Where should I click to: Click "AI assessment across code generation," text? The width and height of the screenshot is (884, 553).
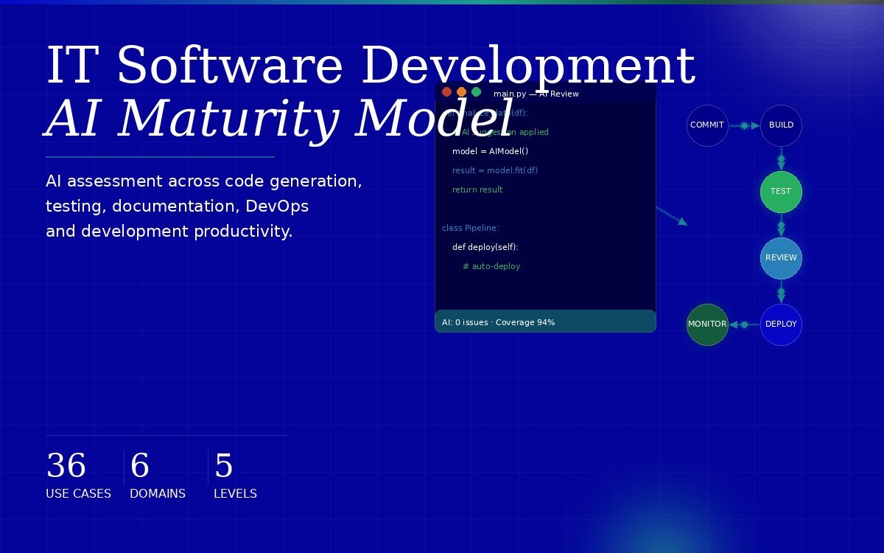click(x=204, y=181)
